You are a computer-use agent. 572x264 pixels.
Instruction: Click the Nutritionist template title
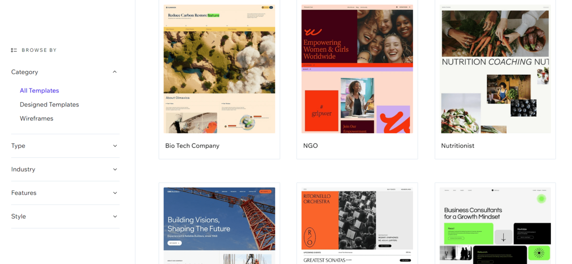click(458, 146)
